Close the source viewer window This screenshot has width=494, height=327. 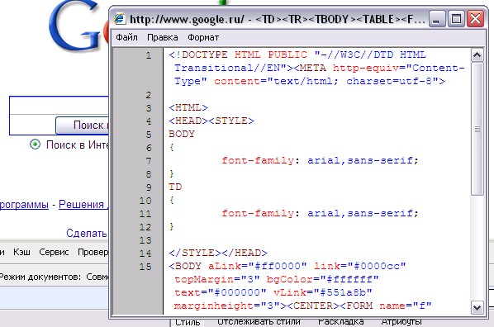pyautogui.click(x=475, y=19)
